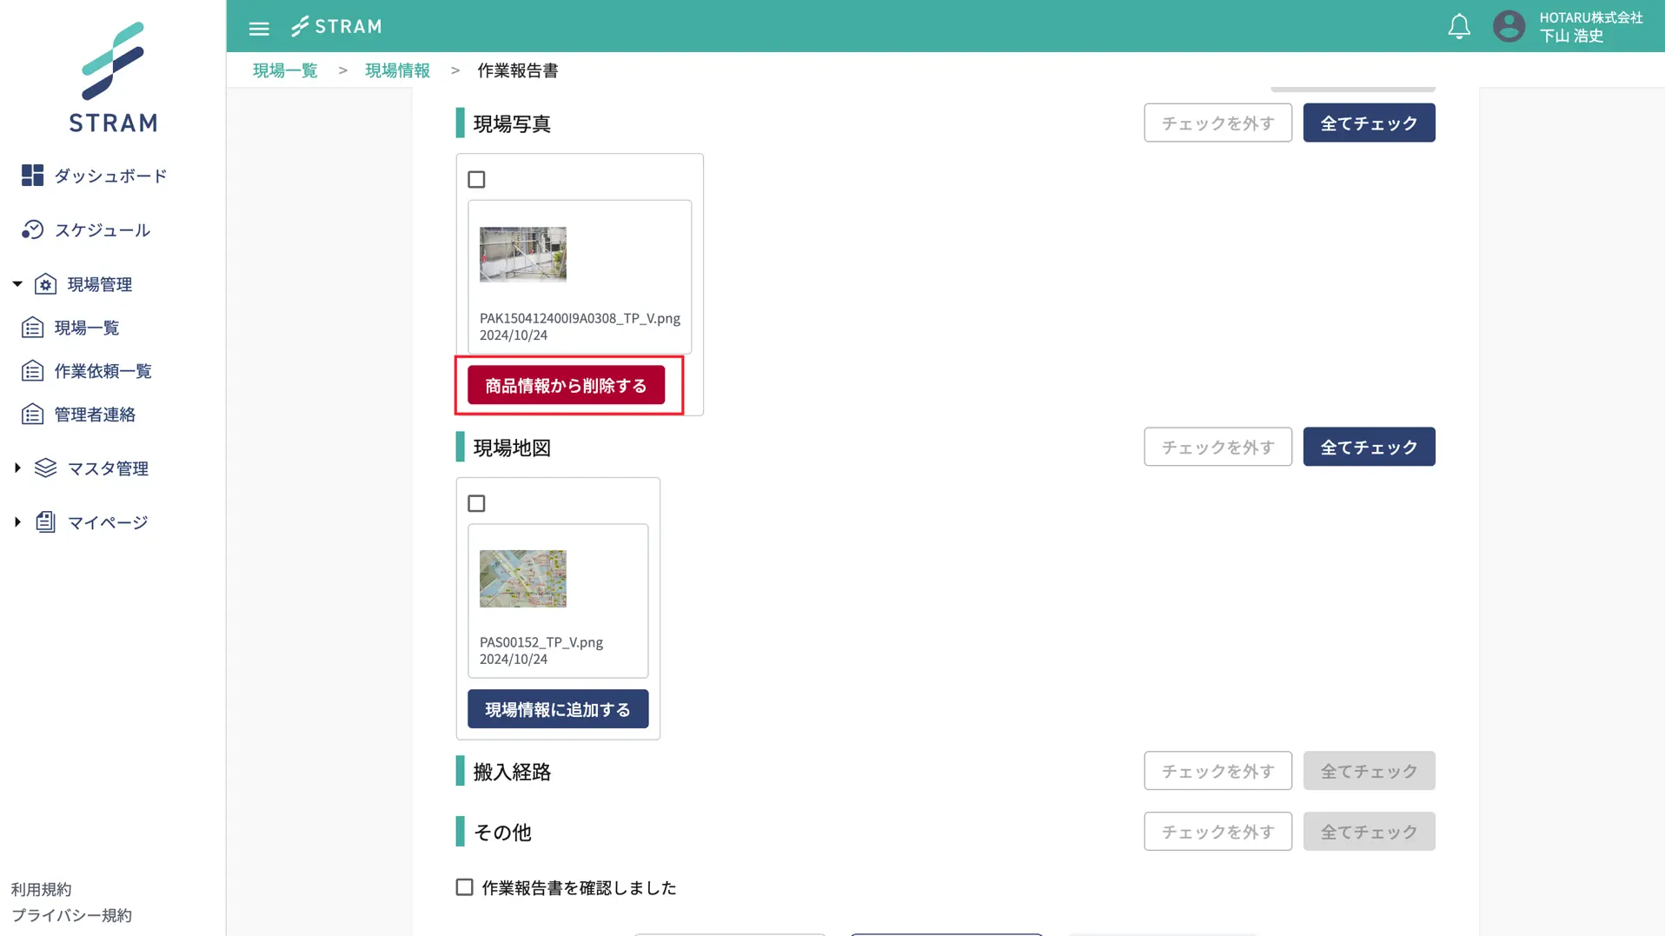Open the user profile avatar icon
The height and width of the screenshot is (936, 1665).
(x=1509, y=26)
